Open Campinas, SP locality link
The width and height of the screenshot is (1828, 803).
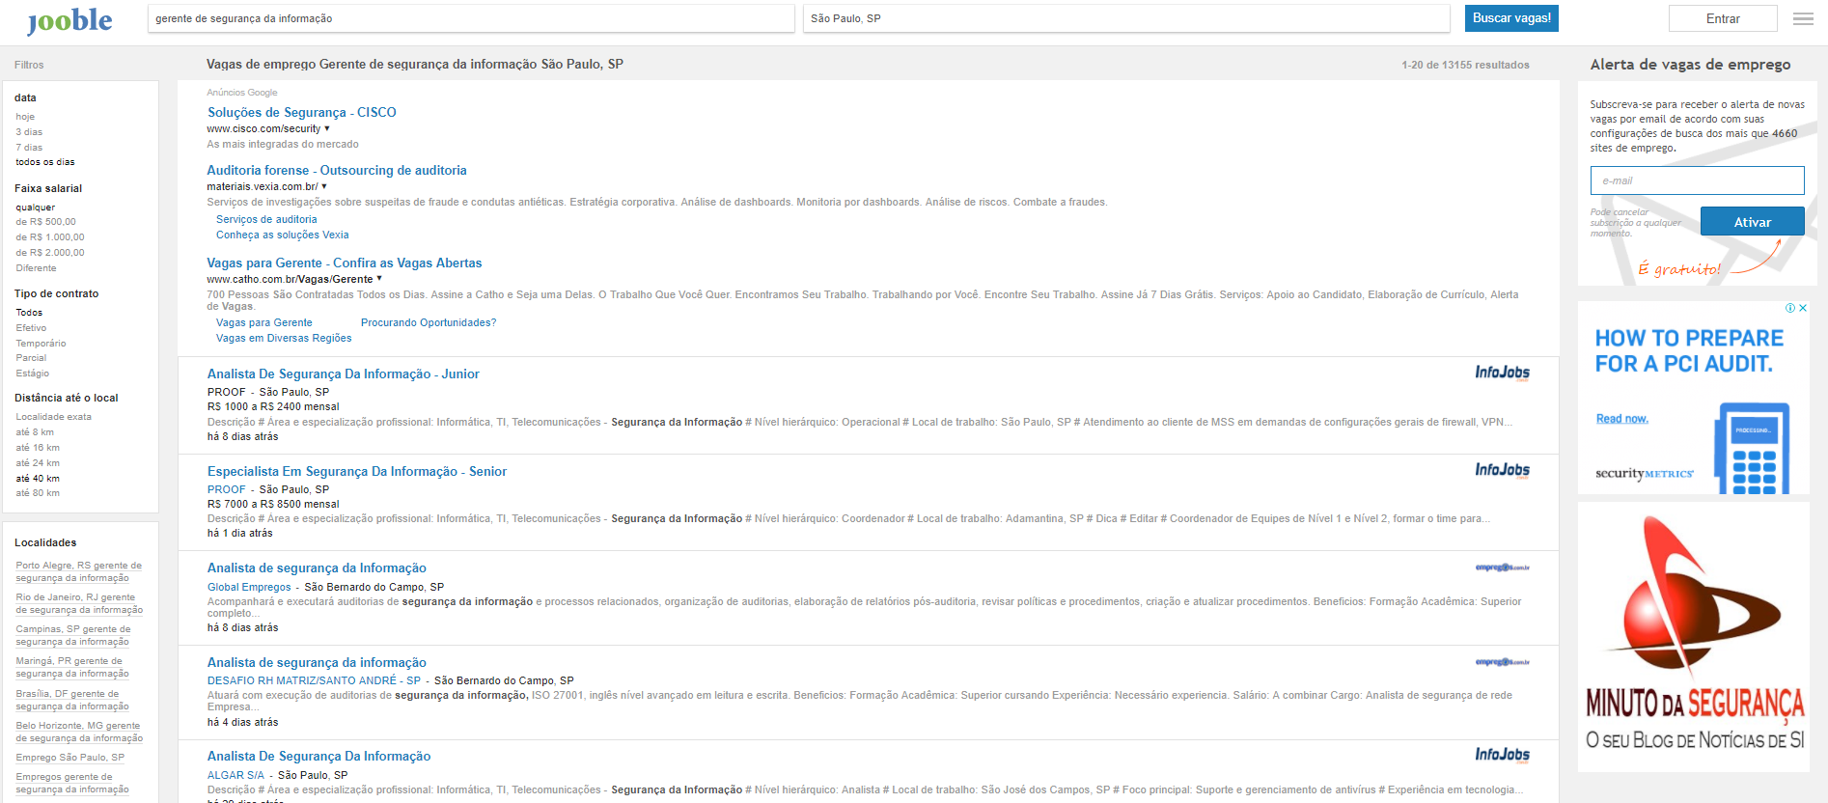(73, 635)
